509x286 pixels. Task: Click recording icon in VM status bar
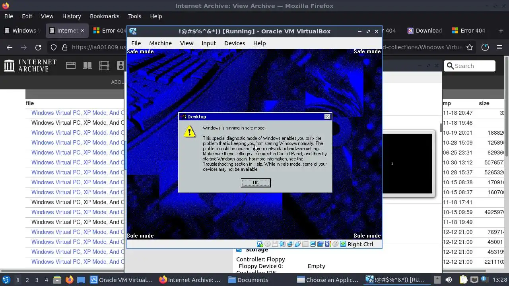coord(320,244)
